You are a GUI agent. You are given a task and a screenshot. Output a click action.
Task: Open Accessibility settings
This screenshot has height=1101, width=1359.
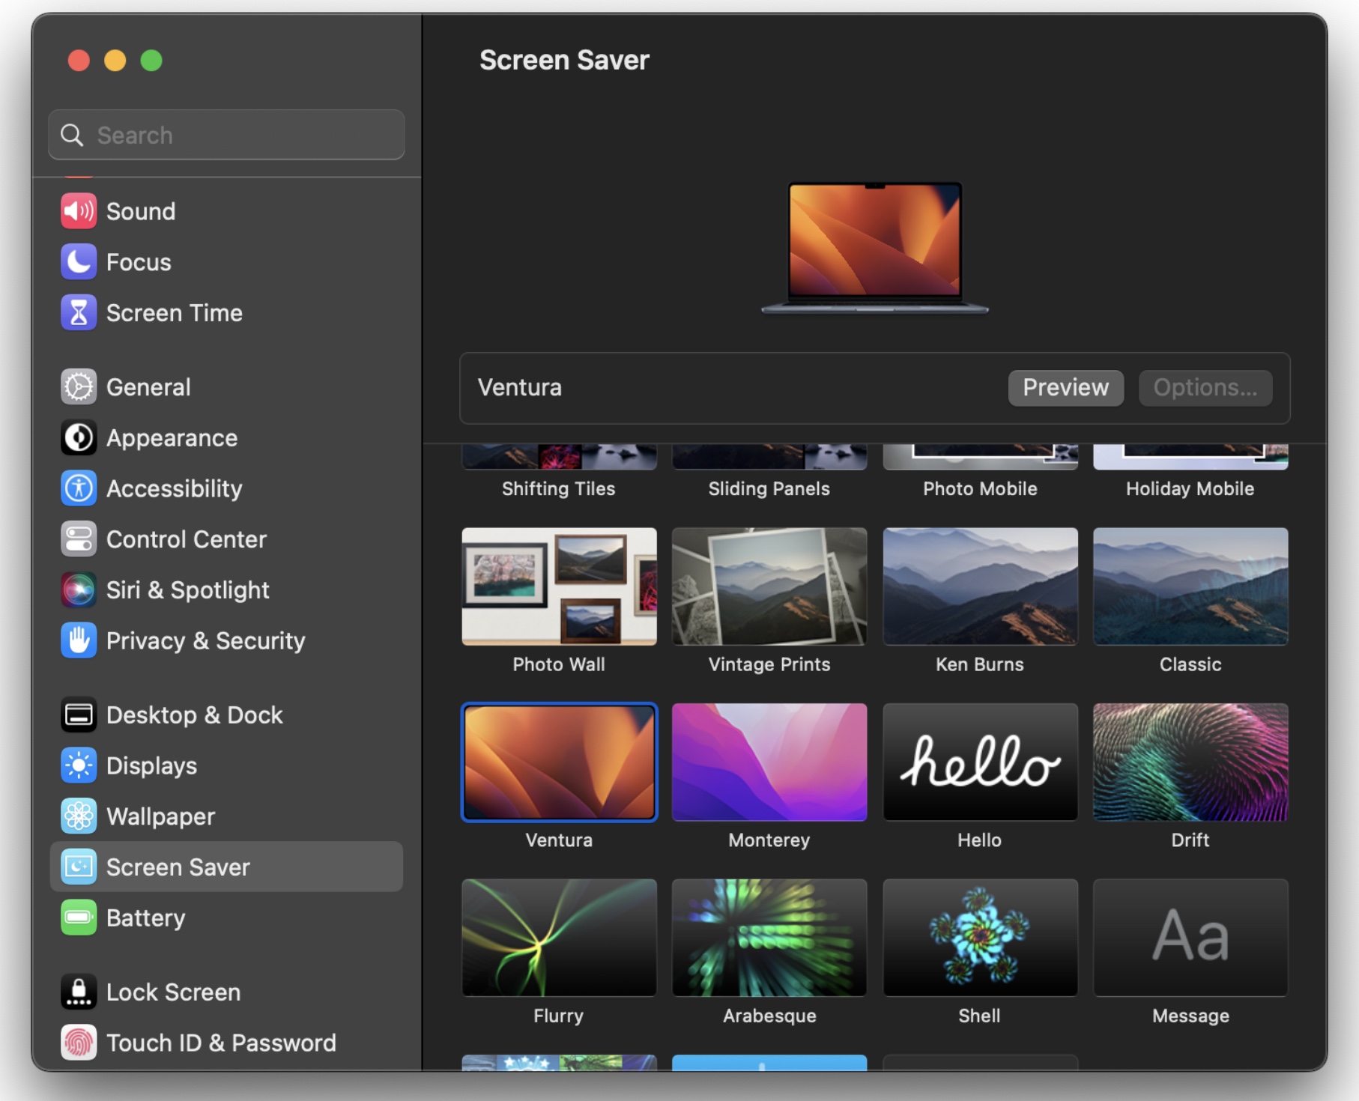coord(226,488)
